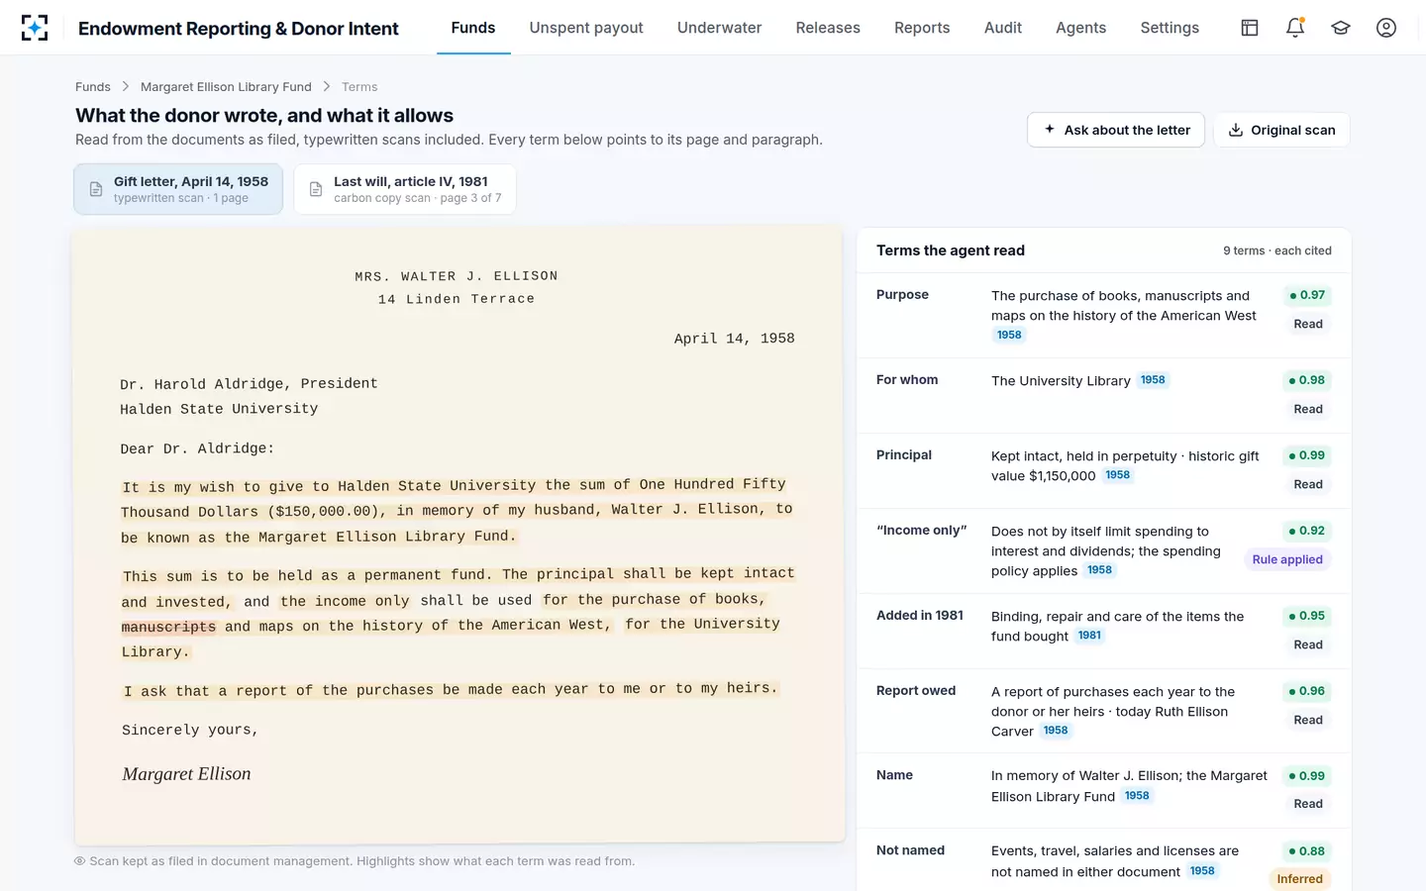Open the layout panel icon
Screen dimensions: 1426x891
(1250, 28)
